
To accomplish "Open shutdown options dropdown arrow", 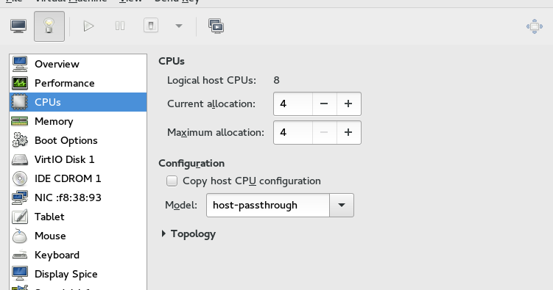I will (x=179, y=26).
